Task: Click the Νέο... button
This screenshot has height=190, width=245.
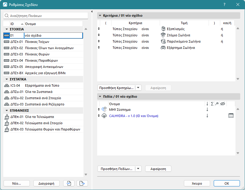Action: (16, 183)
